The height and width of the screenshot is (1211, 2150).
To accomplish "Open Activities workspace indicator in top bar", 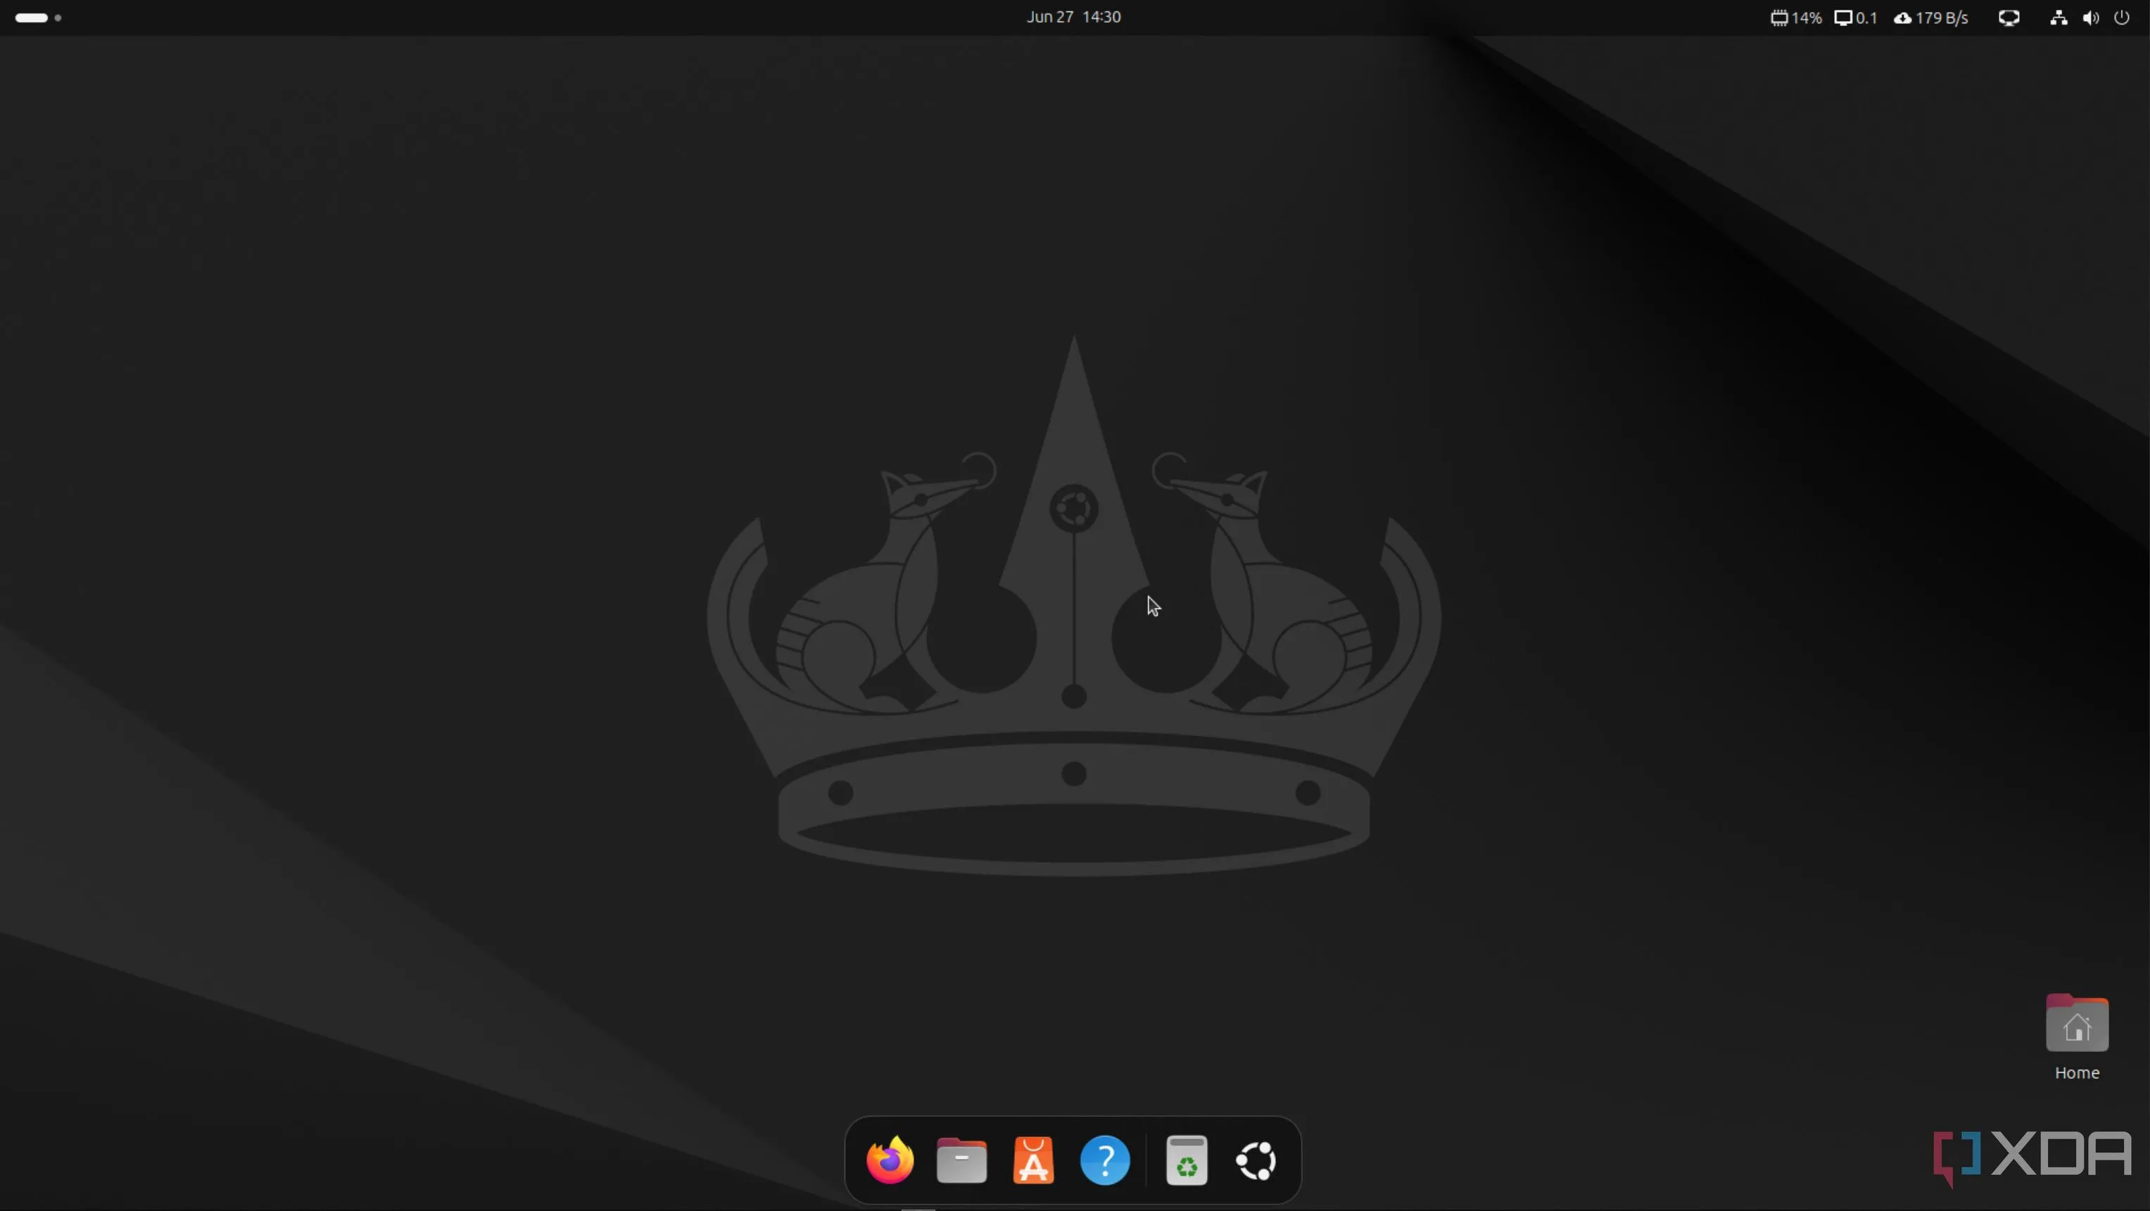I will pos(39,18).
